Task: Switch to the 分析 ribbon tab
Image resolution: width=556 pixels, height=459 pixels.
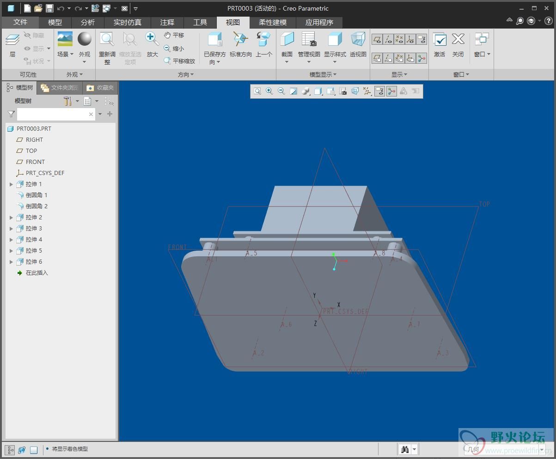Action: click(x=88, y=22)
